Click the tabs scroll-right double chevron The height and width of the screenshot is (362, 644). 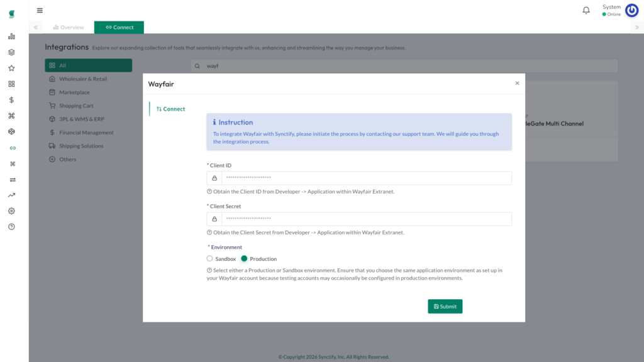click(x=637, y=28)
